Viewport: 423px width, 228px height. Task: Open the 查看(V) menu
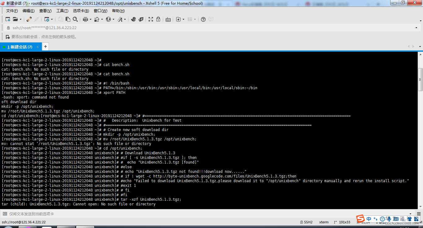pos(46,11)
